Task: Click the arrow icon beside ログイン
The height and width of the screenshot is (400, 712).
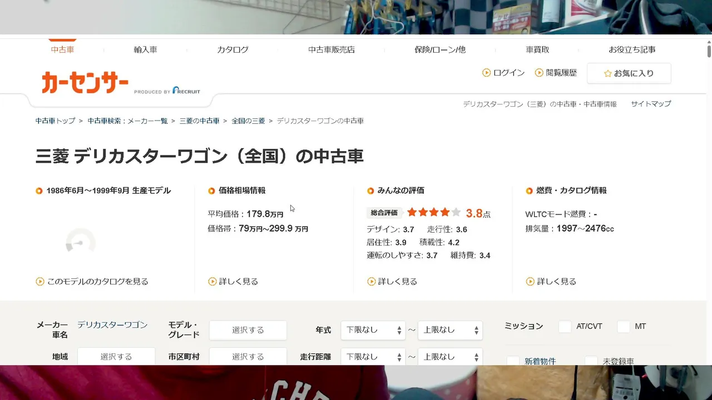Action: (x=486, y=73)
